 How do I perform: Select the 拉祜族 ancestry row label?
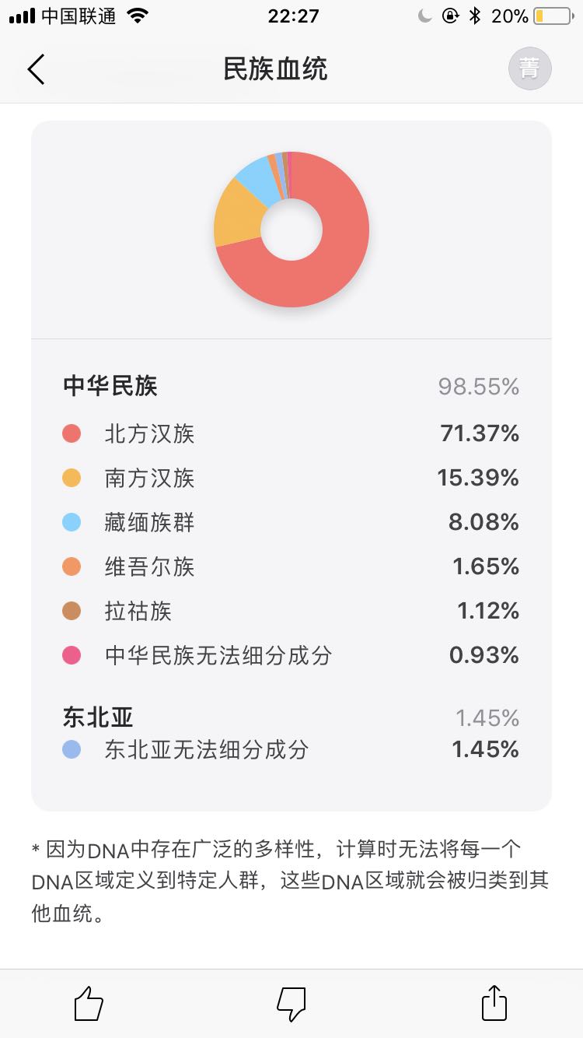click(138, 611)
